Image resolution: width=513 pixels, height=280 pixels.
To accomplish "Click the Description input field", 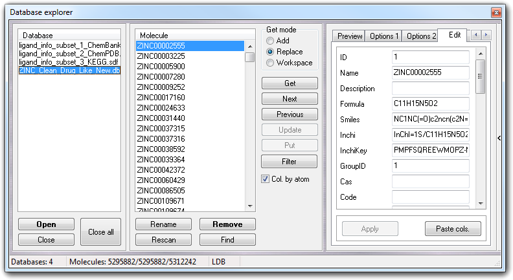I will (430, 89).
